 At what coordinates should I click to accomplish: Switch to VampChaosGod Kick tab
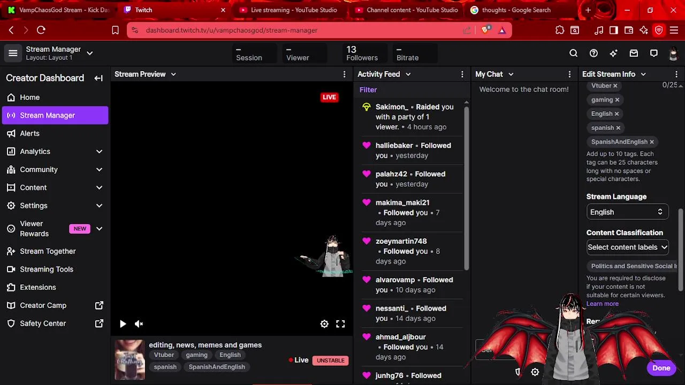(58, 10)
